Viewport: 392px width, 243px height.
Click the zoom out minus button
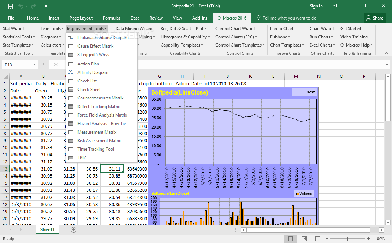327,239
